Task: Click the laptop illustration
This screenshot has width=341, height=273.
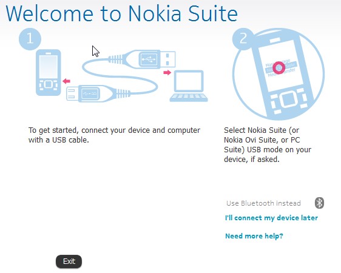Action: [x=189, y=86]
